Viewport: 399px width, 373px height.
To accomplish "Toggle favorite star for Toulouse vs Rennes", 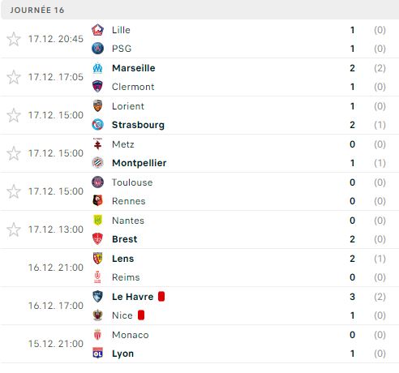I will 14,191.
